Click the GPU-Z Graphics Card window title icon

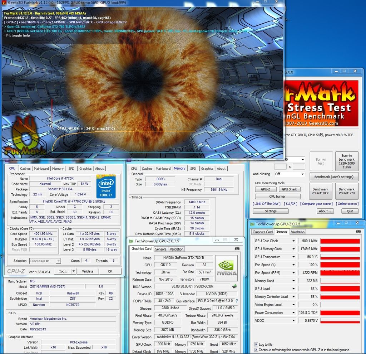(x=131, y=241)
